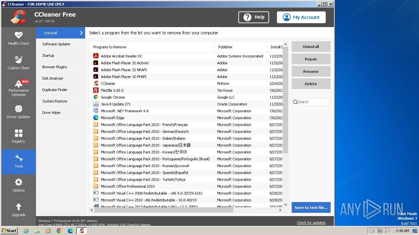The width and height of the screenshot is (419, 235).
Task: Click the Uninstall button
Action: (311, 47)
